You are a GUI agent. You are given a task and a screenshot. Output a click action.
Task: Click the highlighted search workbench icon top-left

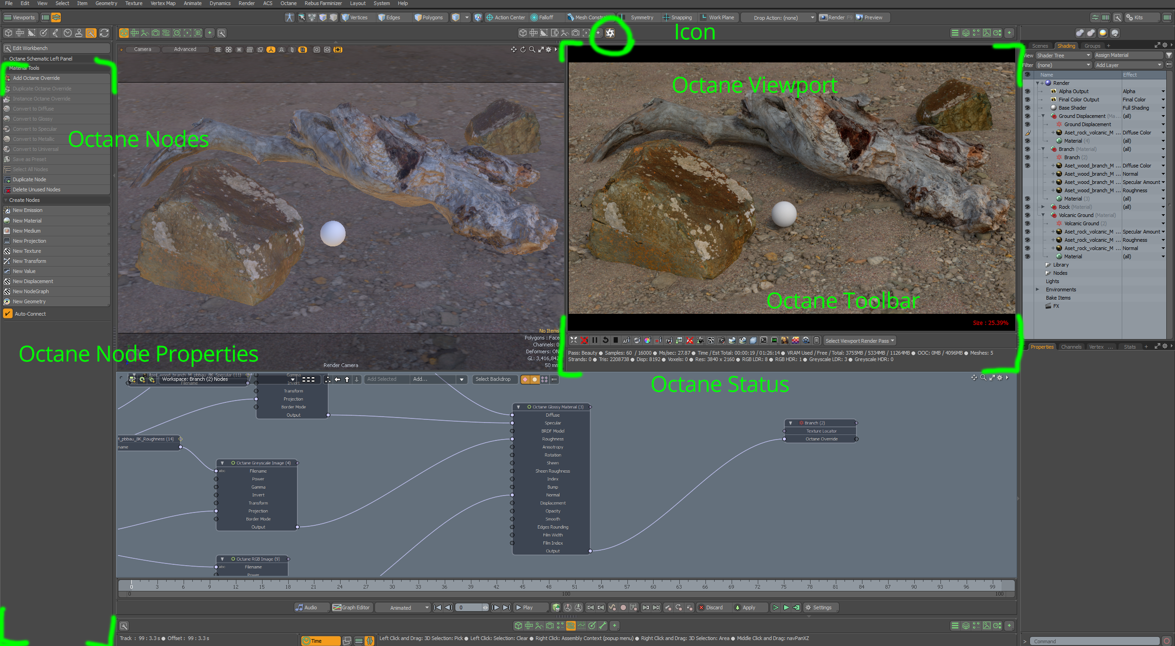tap(91, 33)
